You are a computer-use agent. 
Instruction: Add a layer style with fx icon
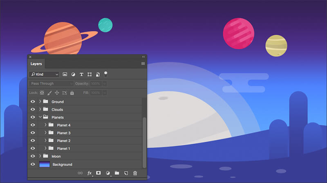click(90, 173)
